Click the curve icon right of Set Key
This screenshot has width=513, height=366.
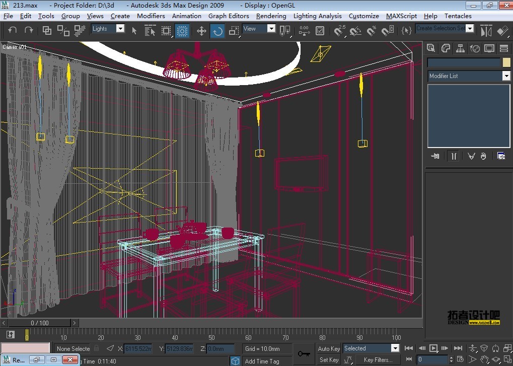point(348,360)
